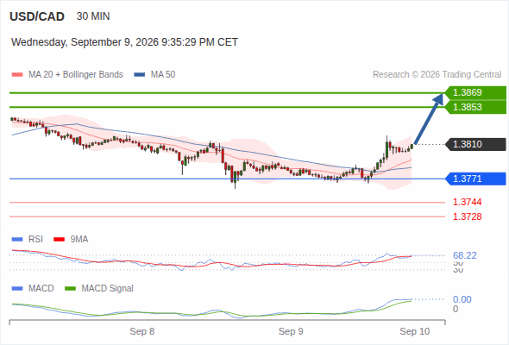
Task: Click the Sep 10 date axis label
Action: point(415,331)
